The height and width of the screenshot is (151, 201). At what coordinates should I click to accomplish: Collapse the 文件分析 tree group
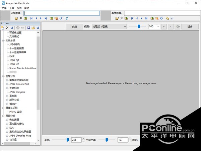(x=3, y=40)
